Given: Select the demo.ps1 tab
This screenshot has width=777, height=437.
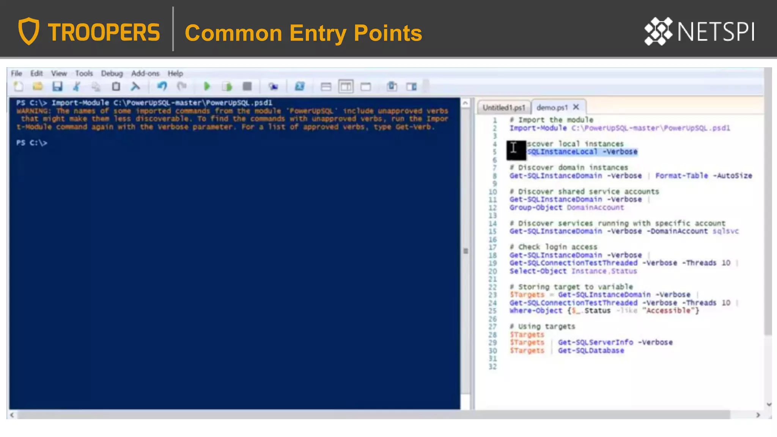Looking at the screenshot, I should (x=552, y=107).
